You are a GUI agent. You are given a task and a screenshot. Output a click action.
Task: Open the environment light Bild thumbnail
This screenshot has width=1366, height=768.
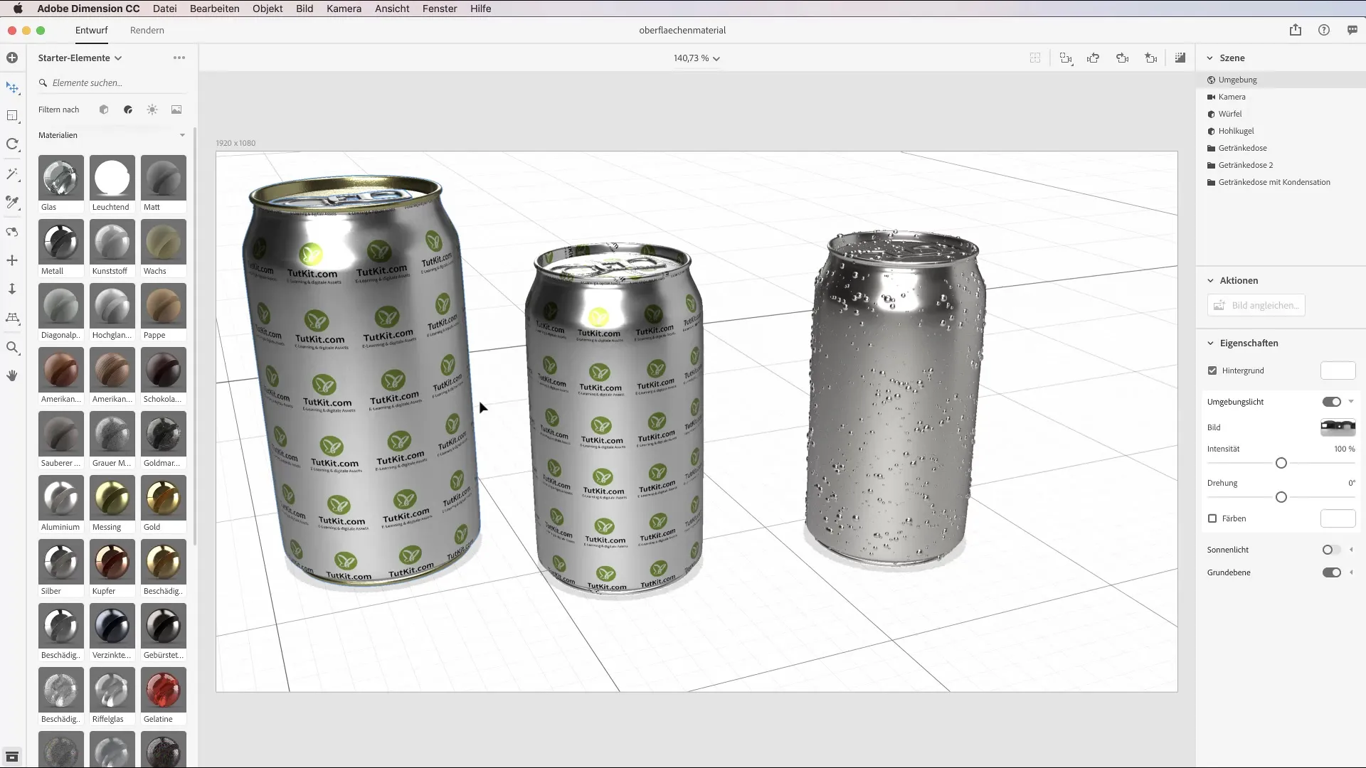tap(1338, 427)
